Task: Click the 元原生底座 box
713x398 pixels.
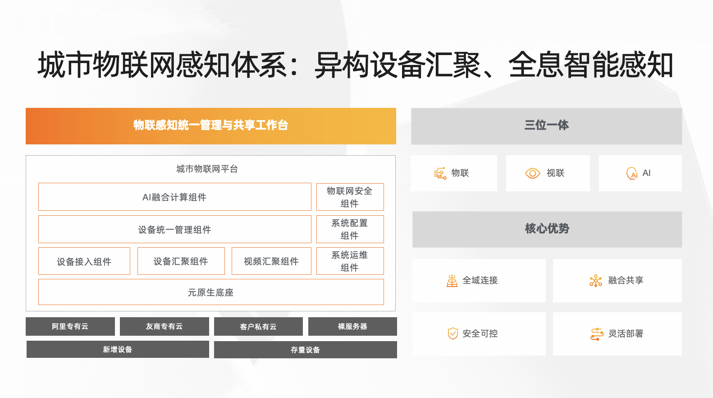Action: (211, 292)
